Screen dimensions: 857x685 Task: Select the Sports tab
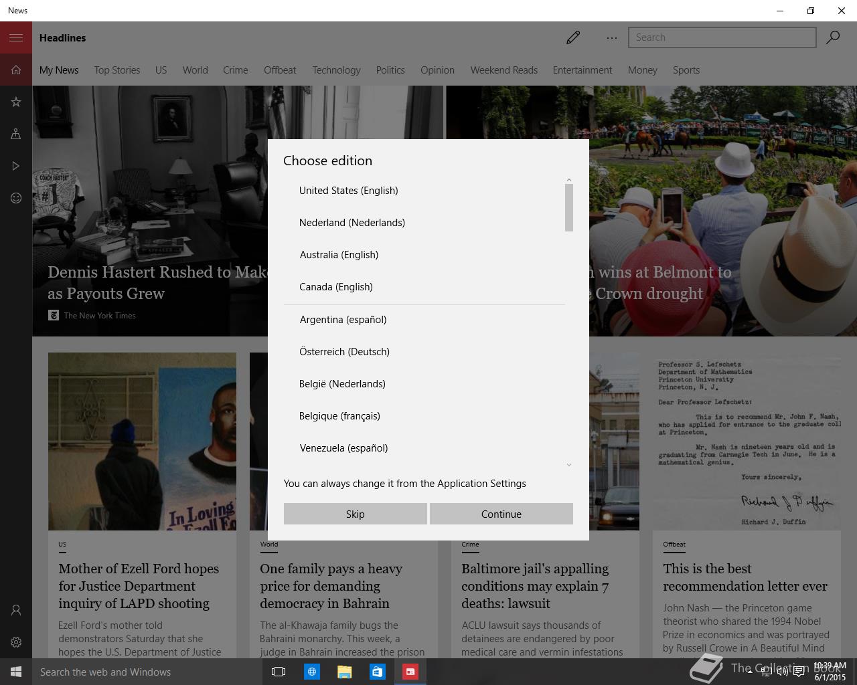pyautogui.click(x=686, y=70)
